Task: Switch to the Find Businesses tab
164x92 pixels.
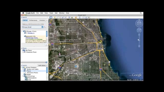Action: tap(33, 20)
